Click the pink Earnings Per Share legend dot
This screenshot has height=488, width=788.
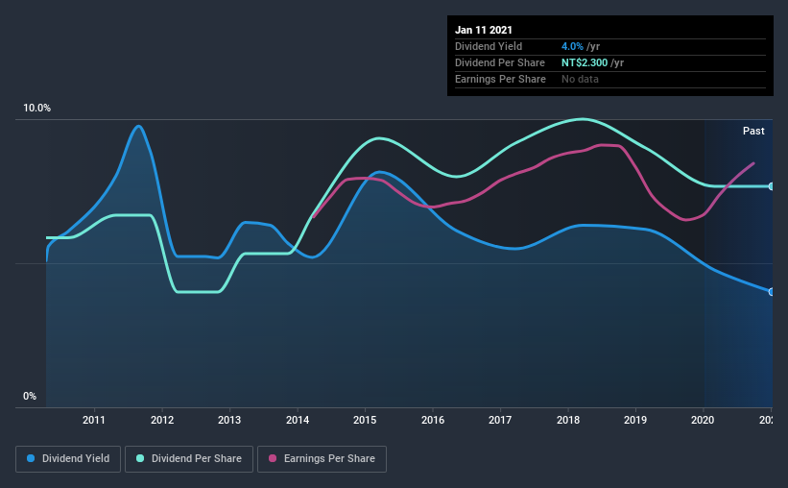273,458
